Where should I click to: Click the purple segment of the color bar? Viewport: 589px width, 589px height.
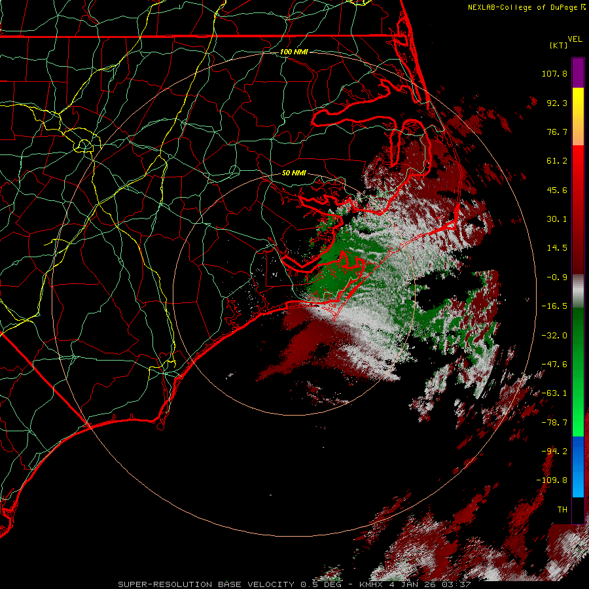578,73
